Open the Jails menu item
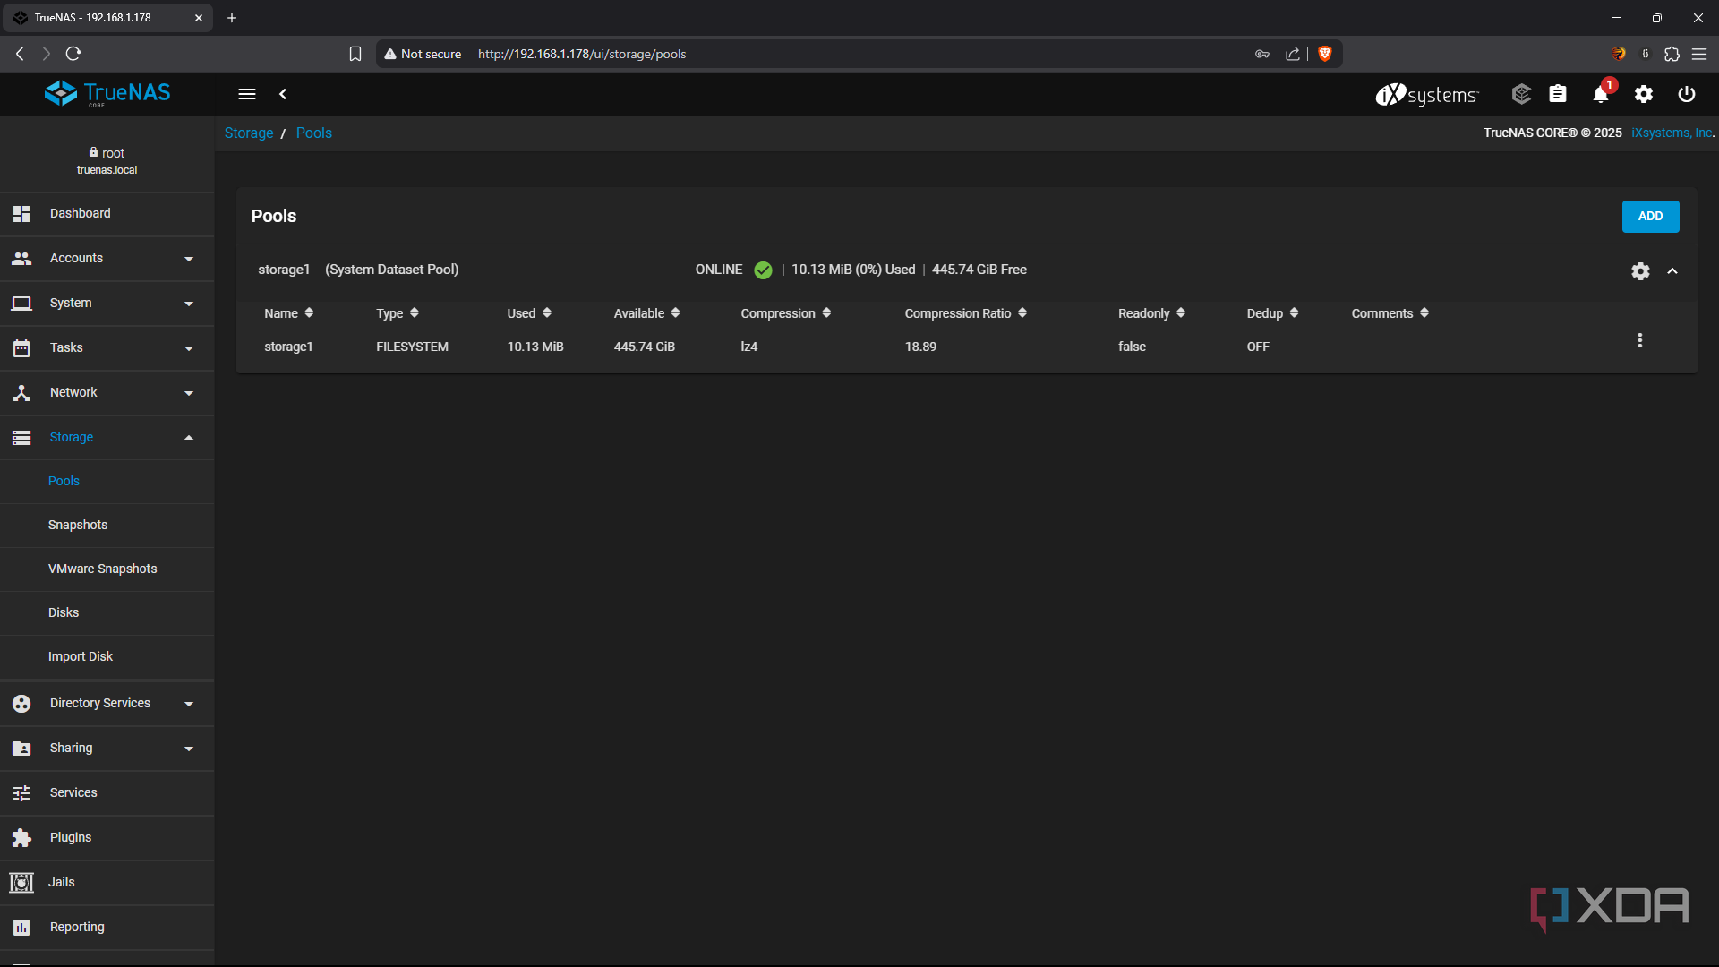Screen dimensions: 1719x967 pos(107,883)
